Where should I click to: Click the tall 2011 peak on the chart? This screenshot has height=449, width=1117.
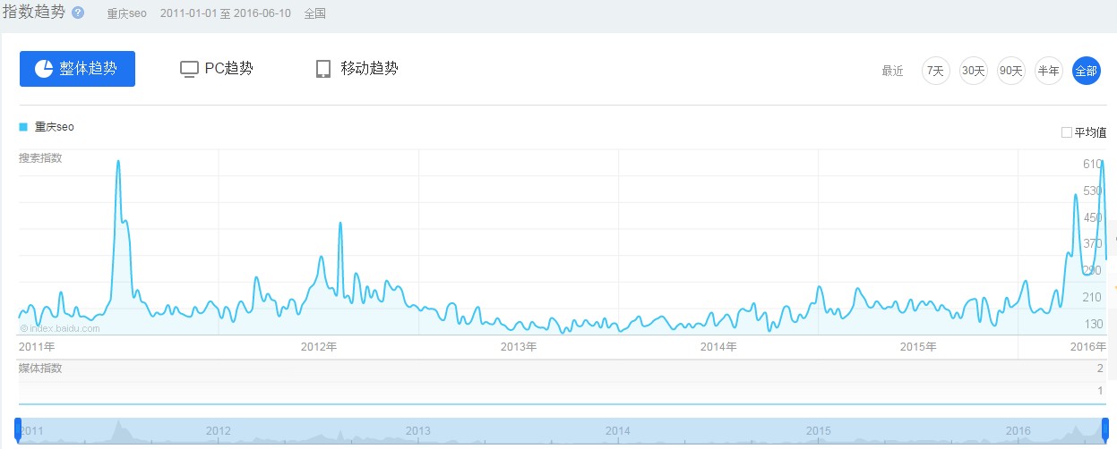[118, 162]
